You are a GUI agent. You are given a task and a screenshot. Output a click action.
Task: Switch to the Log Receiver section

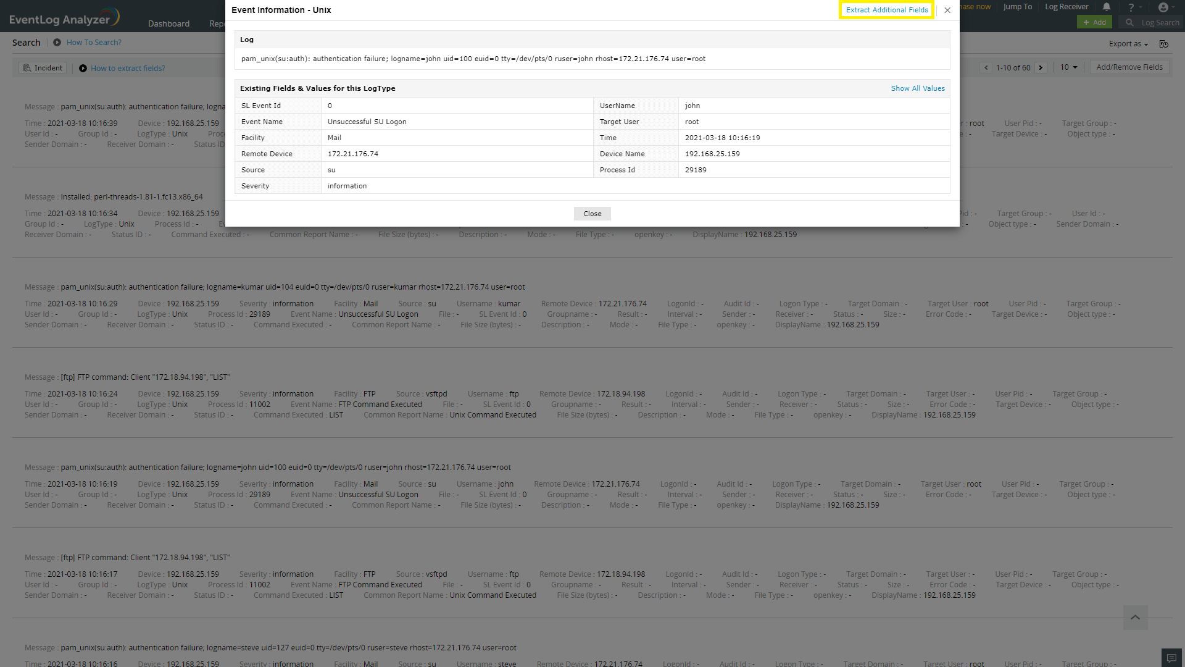coord(1066,7)
